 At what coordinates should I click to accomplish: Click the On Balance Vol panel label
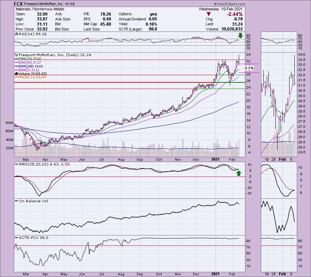(x=34, y=201)
